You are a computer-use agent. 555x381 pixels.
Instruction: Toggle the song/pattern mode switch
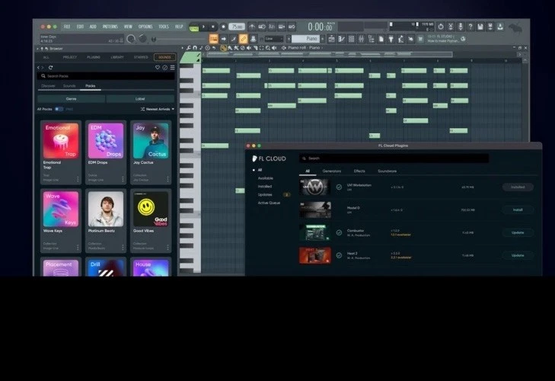point(194,27)
